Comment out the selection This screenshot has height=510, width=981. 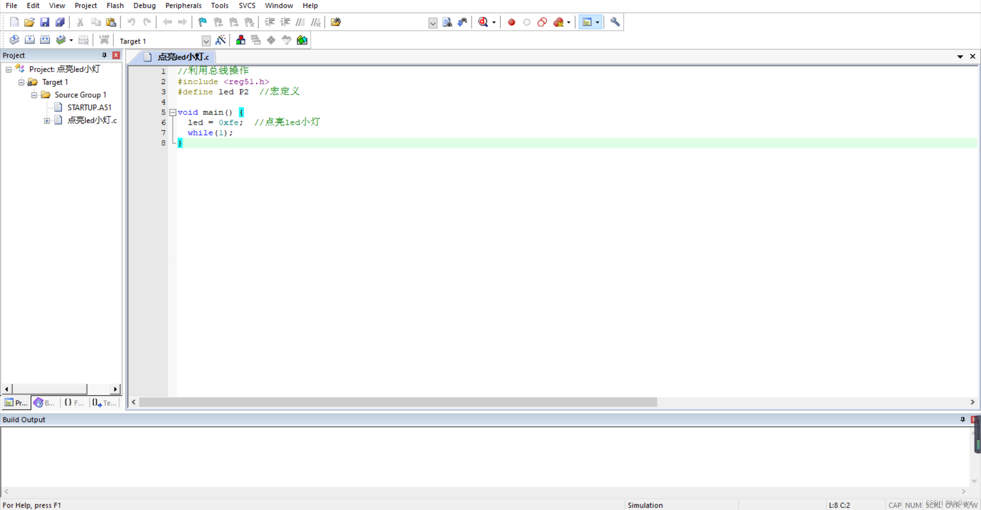pyautogui.click(x=300, y=22)
